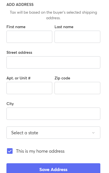Click the 'This is my home address' label
This screenshot has height=173, width=109.
pyautogui.click(x=40, y=151)
